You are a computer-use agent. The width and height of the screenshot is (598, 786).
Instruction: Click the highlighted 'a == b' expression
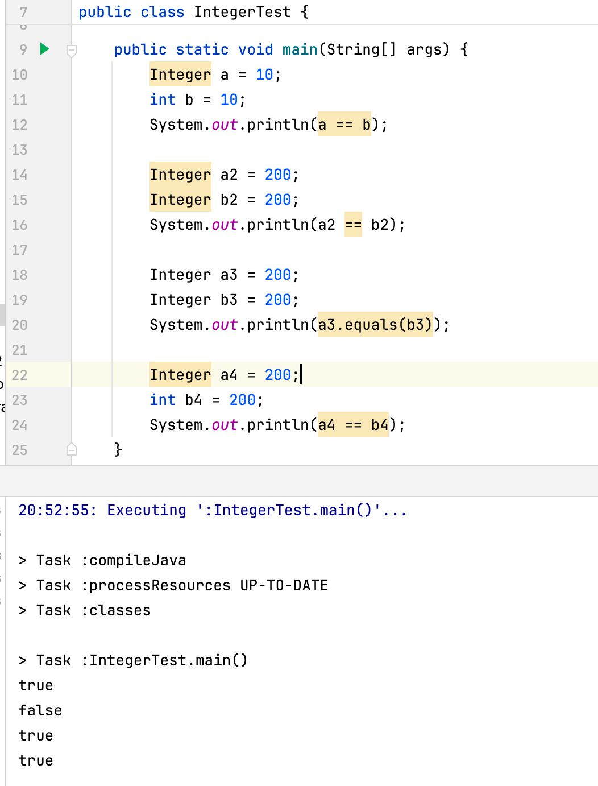[344, 125]
